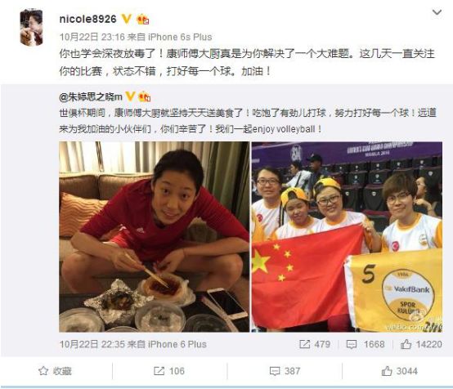
Task: Open nicole8926's profile avatar
Action: click(31, 27)
